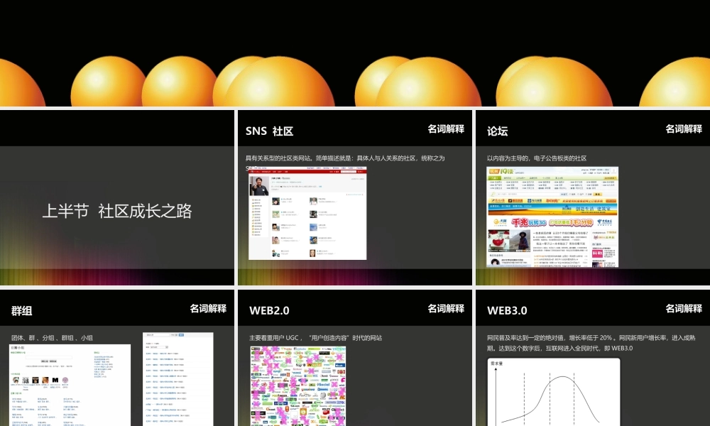
Task: Click the WEB3.0 slide heading
Action: (x=507, y=311)
